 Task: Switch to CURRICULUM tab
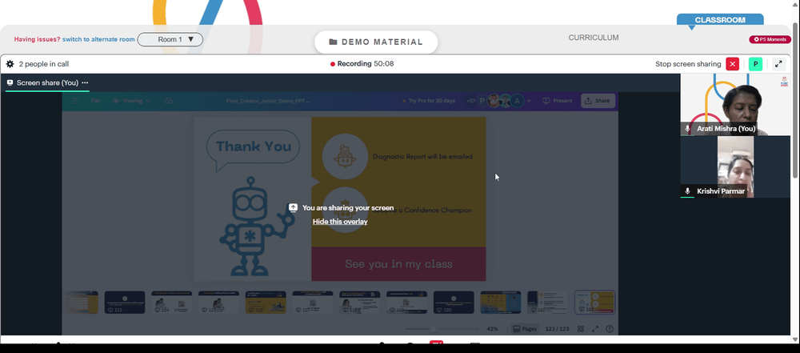[594, 38]
